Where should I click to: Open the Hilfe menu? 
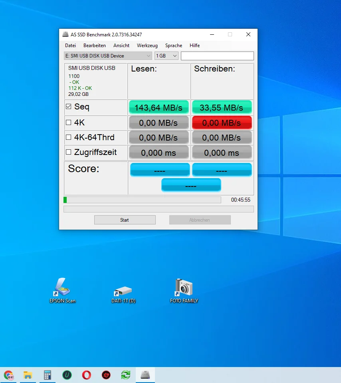point(194,46)
